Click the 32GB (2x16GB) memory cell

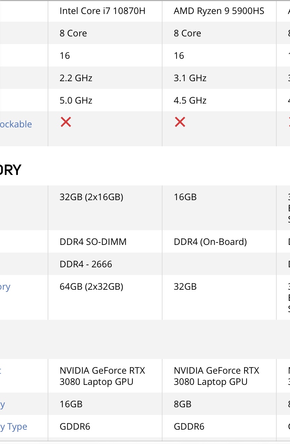(x=91, y=197)
